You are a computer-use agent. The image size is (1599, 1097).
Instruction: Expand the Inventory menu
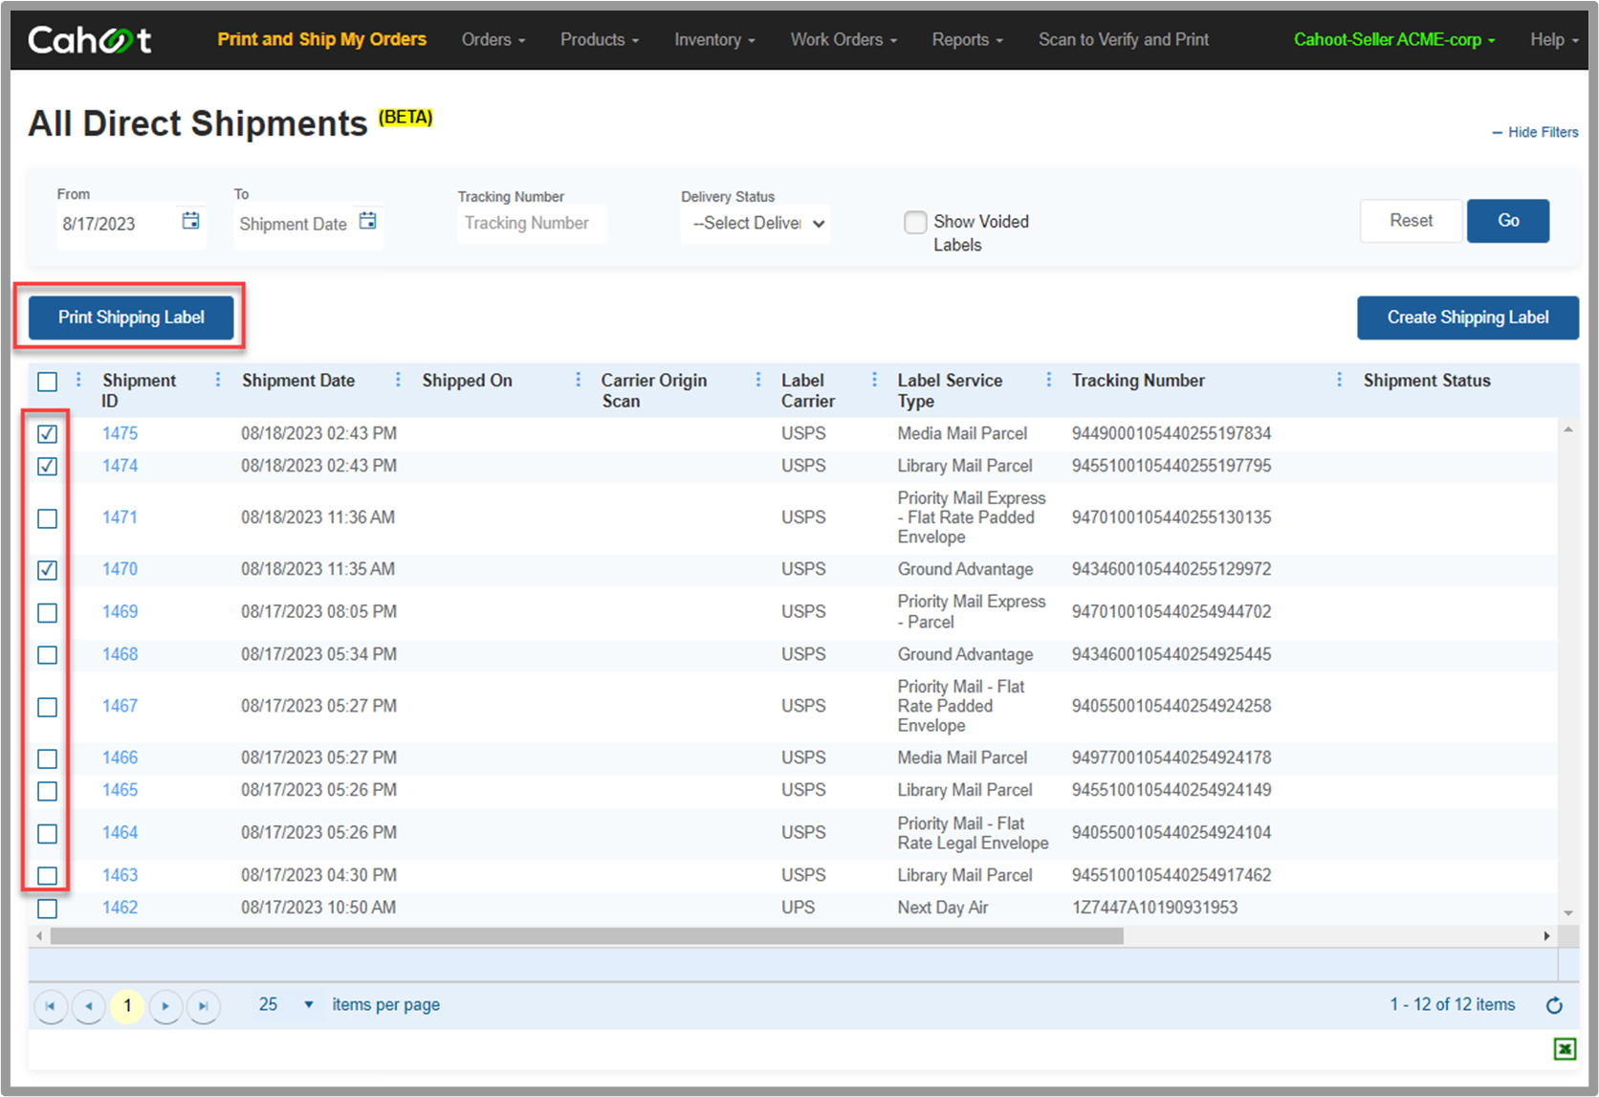click(714, 39)
